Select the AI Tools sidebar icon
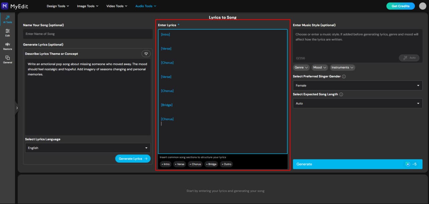 [x=7, y=20]
